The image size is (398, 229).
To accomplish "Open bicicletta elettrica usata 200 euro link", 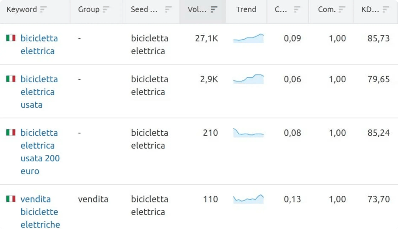I will (40, 152).
